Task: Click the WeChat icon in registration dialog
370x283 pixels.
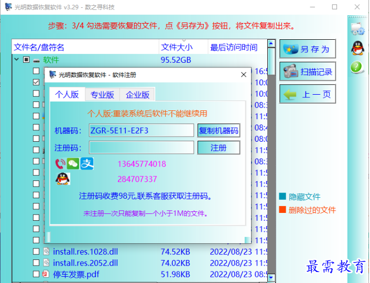Action: click(73, 164)
